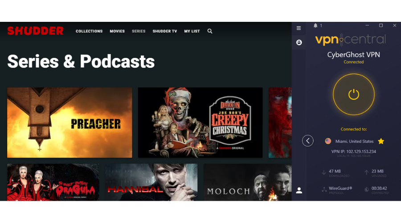Click the 00:38:42 connected time
Screen dimensions: 401x223
pos(379,188)
